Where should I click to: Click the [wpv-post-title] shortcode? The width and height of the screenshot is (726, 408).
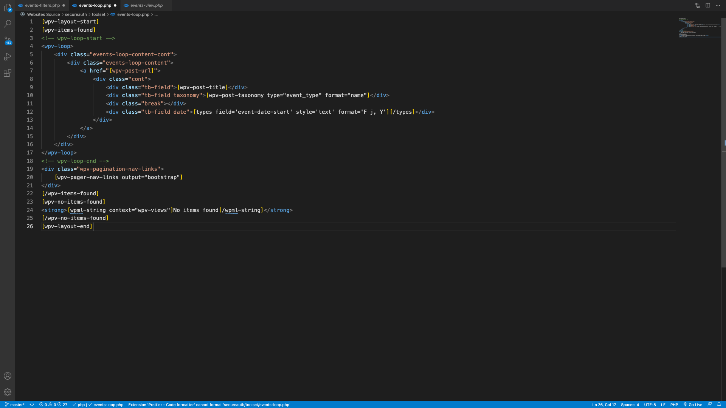[202, 87]
